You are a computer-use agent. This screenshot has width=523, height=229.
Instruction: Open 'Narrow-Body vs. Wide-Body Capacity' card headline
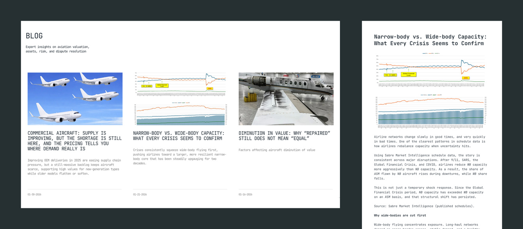point(179,136)
